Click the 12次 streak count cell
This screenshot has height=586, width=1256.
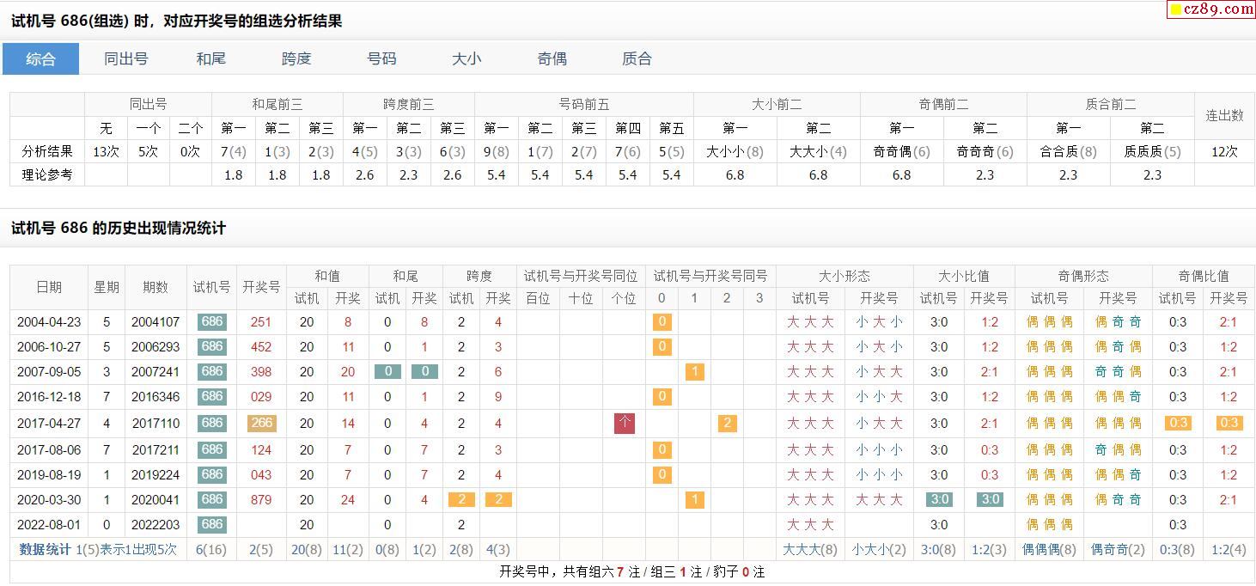[x=1224, y=151]
